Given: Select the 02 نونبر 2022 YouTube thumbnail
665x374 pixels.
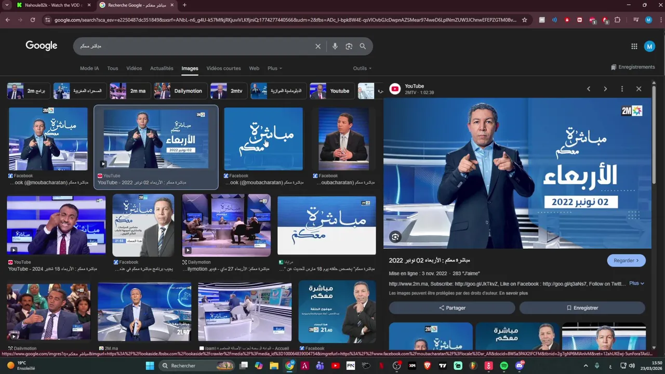Looking at the screenshot, I should coord(156,139).
